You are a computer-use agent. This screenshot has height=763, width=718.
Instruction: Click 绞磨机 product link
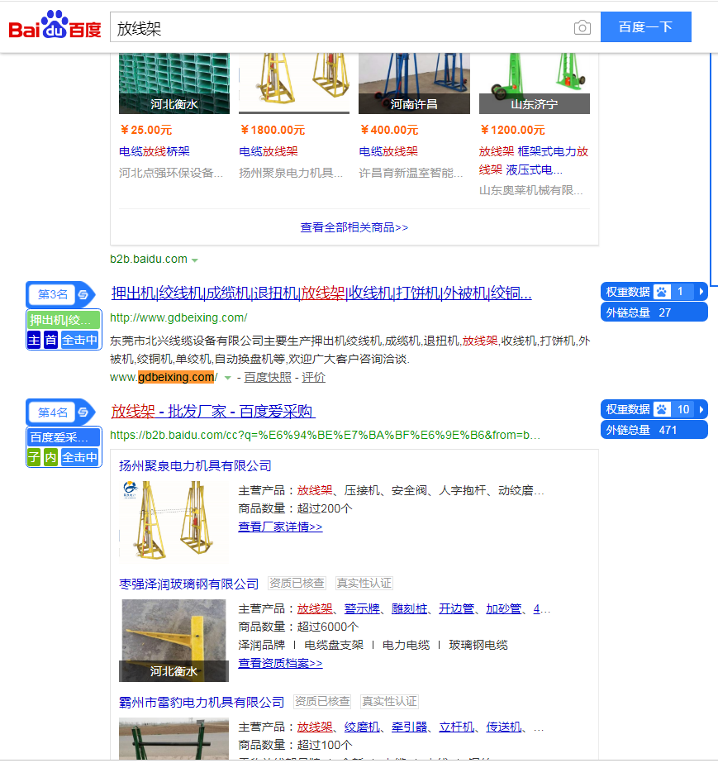tap(362, 727)
